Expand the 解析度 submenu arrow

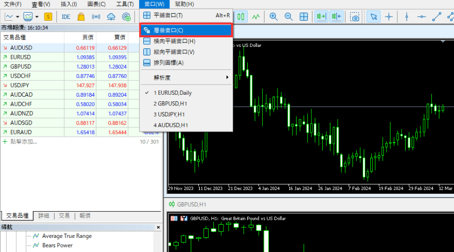(228, 78)
